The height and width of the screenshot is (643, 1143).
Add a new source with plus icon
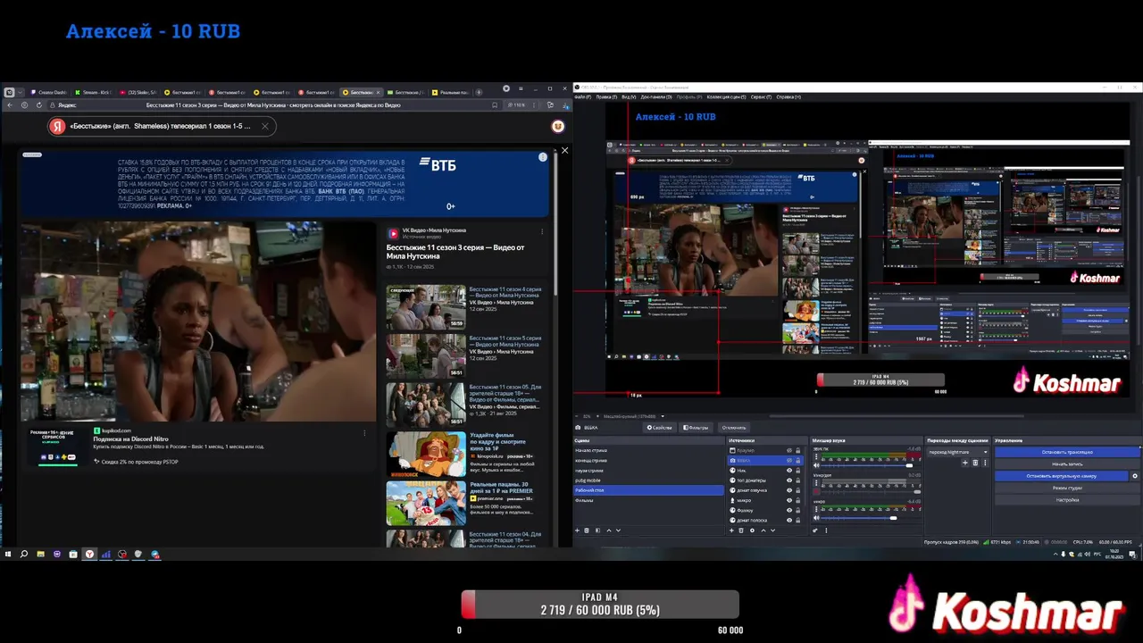click(731, 530)
